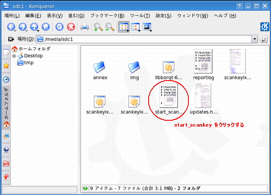Open the red Root folder sidebar tab
Image resolution: width=271 pixels, height=195 pixels.
pyautogui.click(x=6, y=163)
